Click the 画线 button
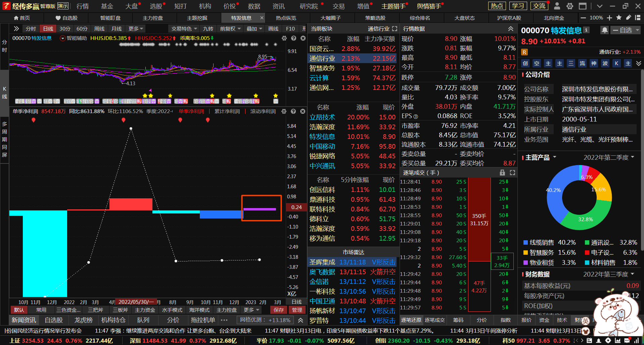 [273, 29]
